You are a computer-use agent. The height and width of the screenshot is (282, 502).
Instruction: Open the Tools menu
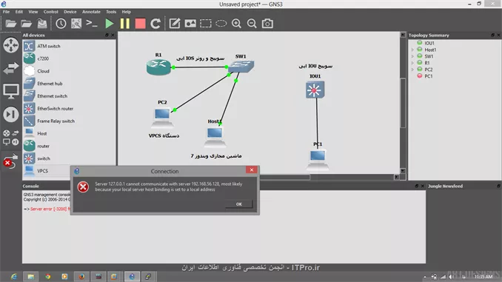(x=111, y=12)
